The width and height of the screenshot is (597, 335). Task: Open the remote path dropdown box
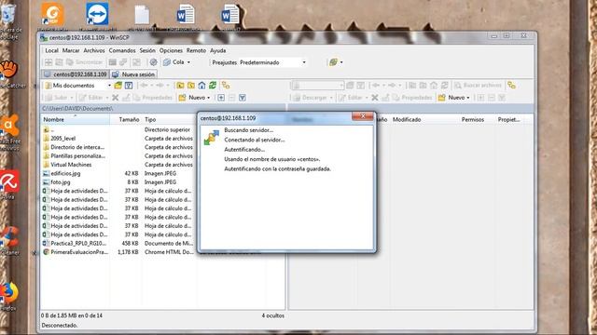tap(317, 86)
